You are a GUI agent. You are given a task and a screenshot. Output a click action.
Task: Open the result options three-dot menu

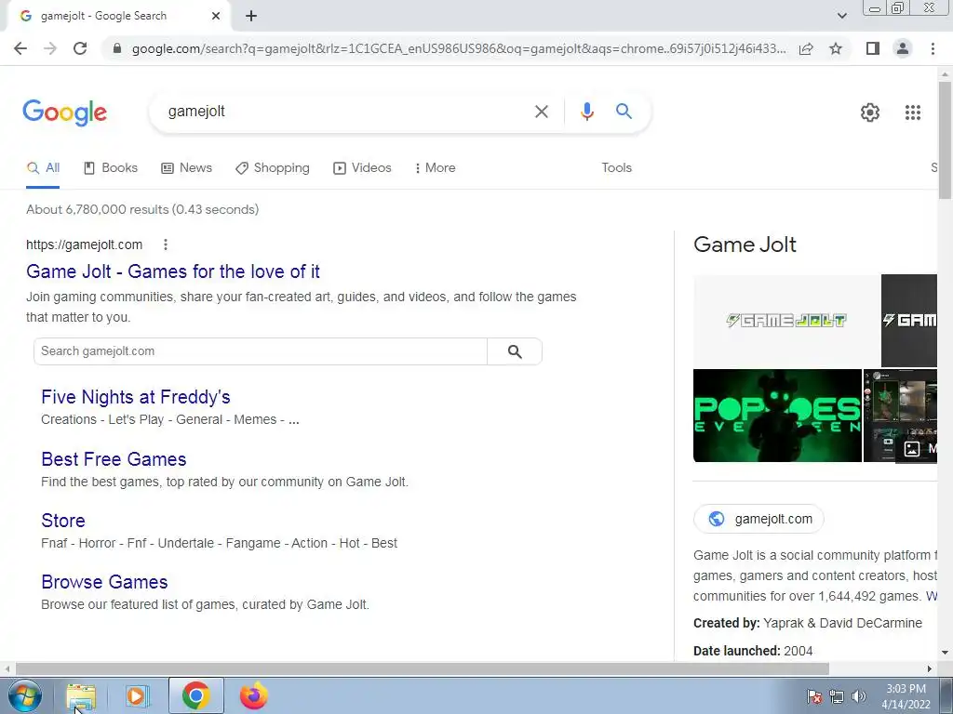pos(166,245)
